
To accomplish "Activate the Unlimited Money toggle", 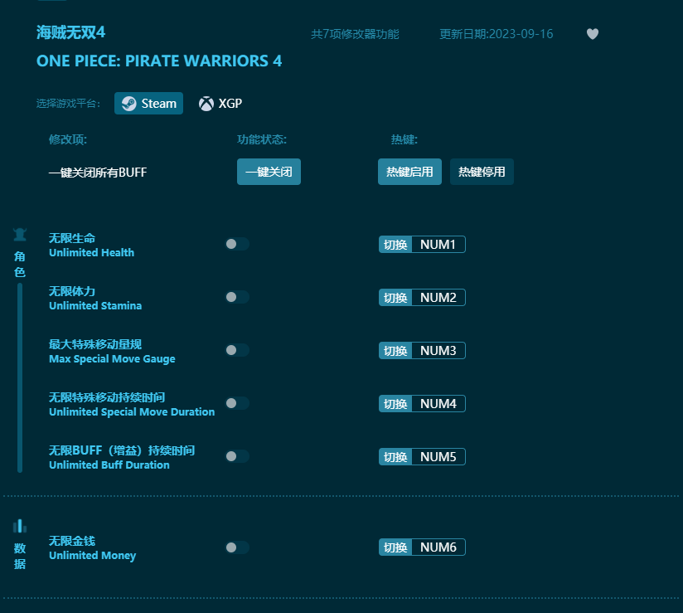I will [x=237, y=547].
